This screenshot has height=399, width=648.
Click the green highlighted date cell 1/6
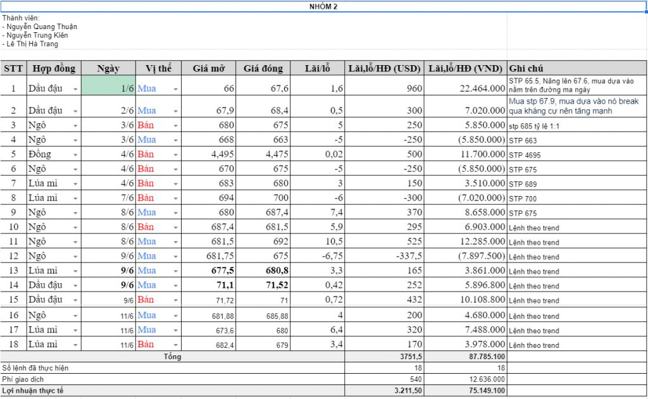coord(108,87)
